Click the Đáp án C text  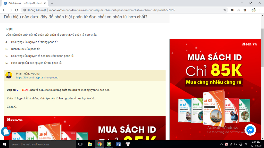[13, 90]
